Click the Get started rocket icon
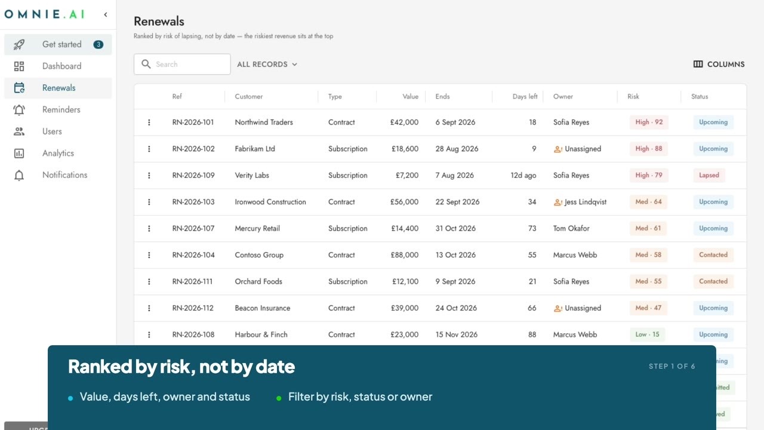Image resolution: width=764 pixels, height=430 pixels. [x=19, y=44]
